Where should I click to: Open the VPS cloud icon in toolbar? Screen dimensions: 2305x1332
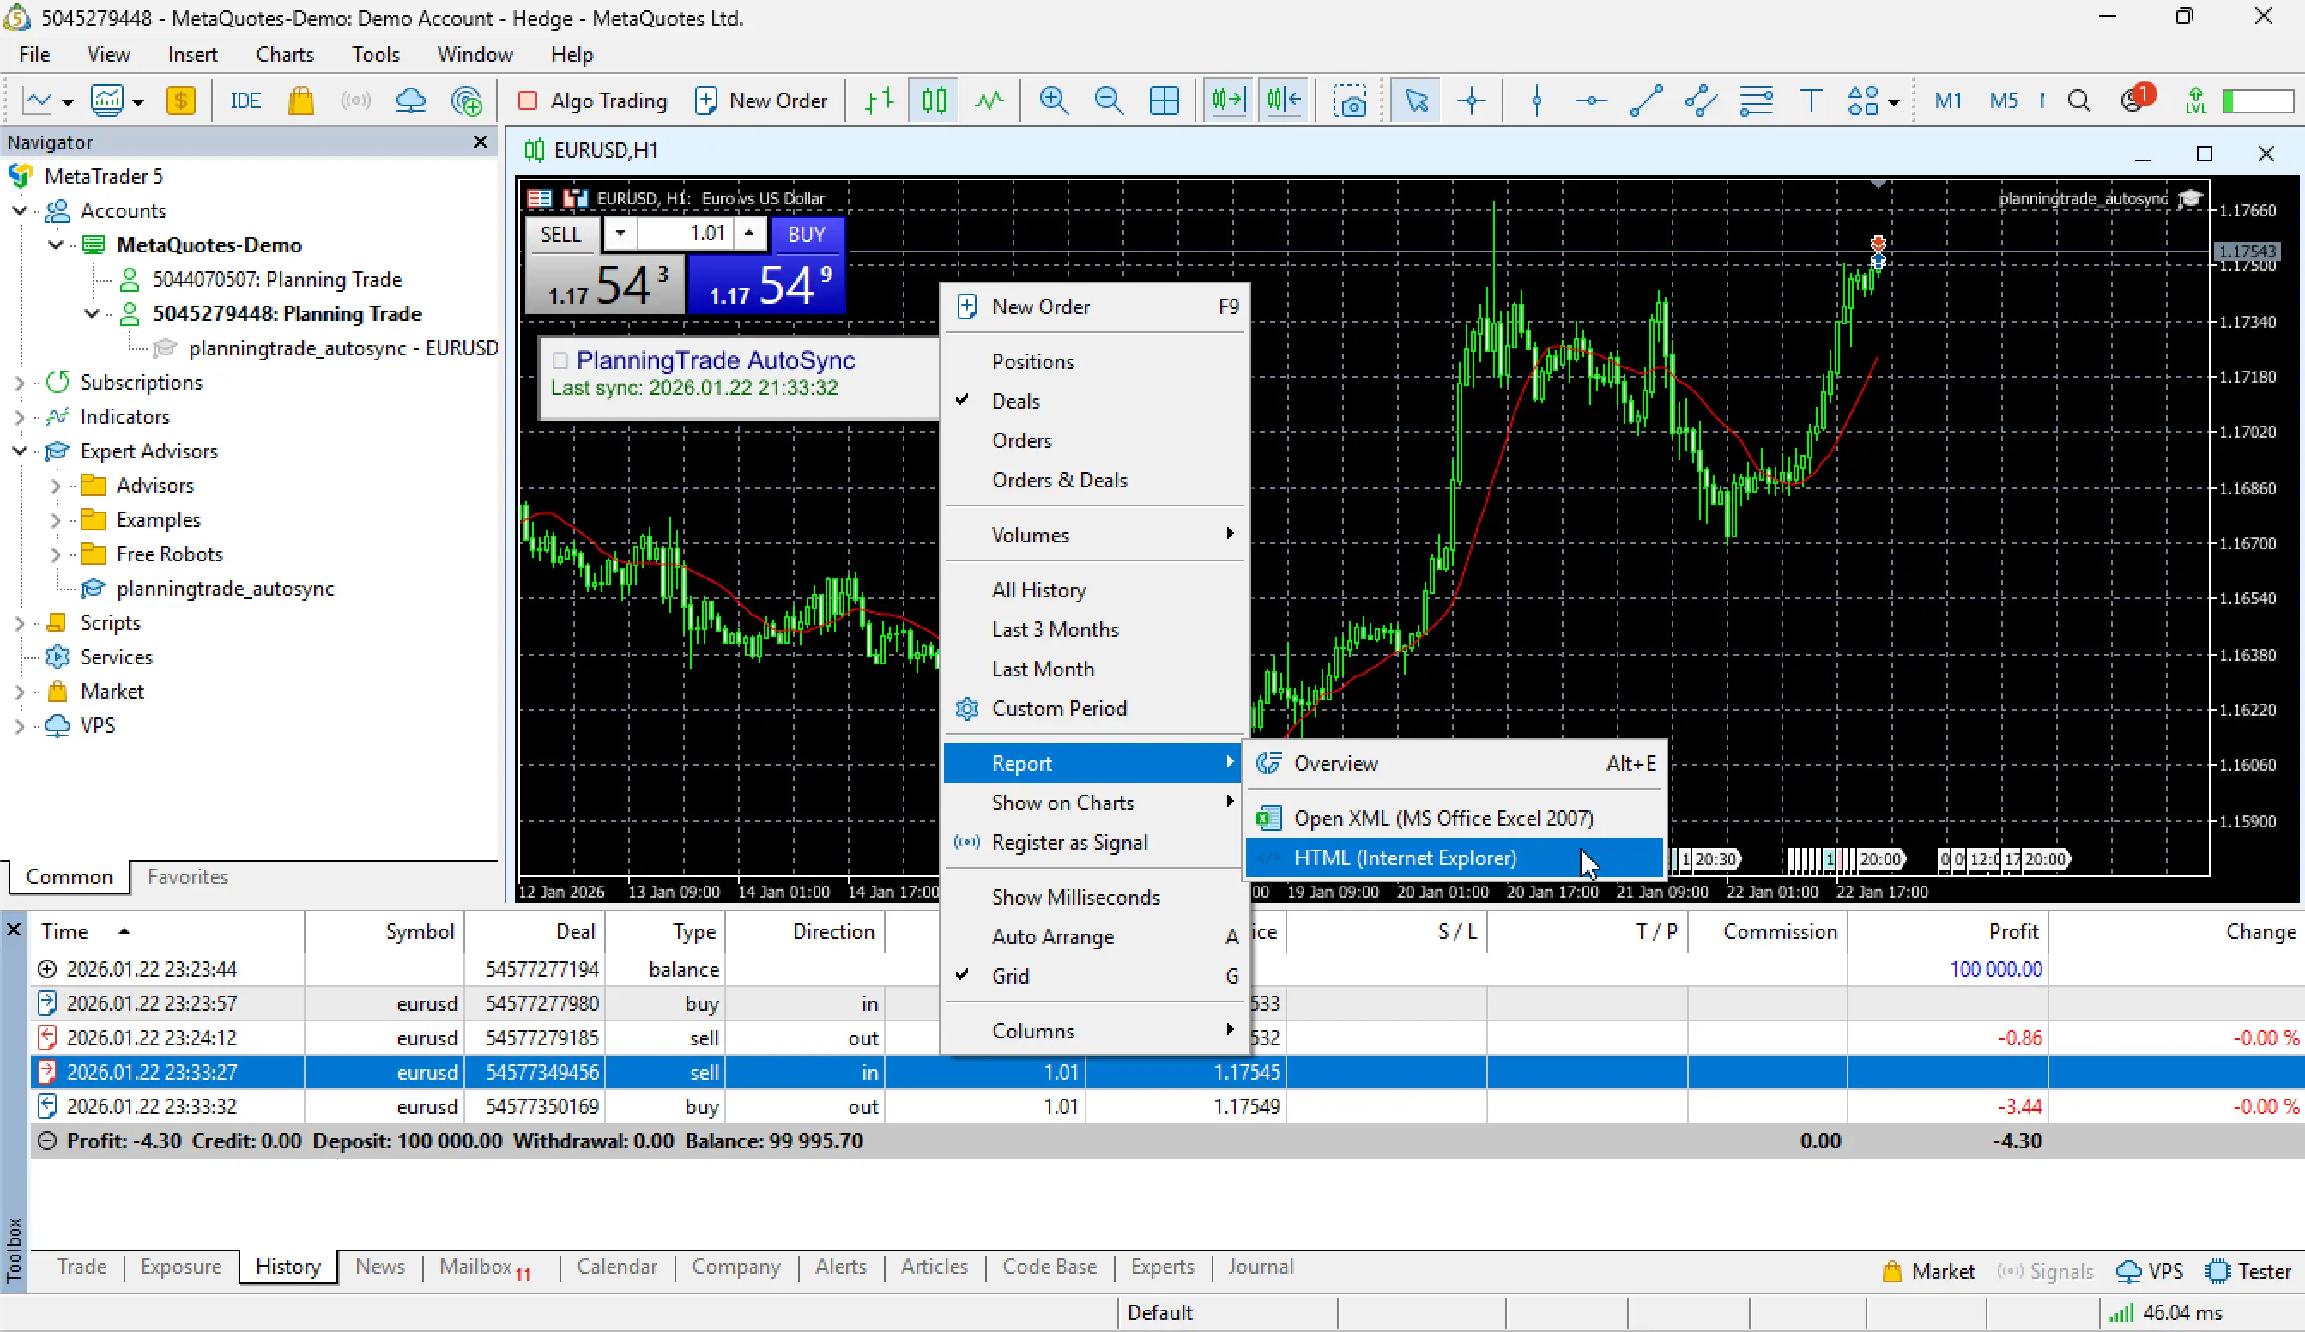[x=411, y=100]
